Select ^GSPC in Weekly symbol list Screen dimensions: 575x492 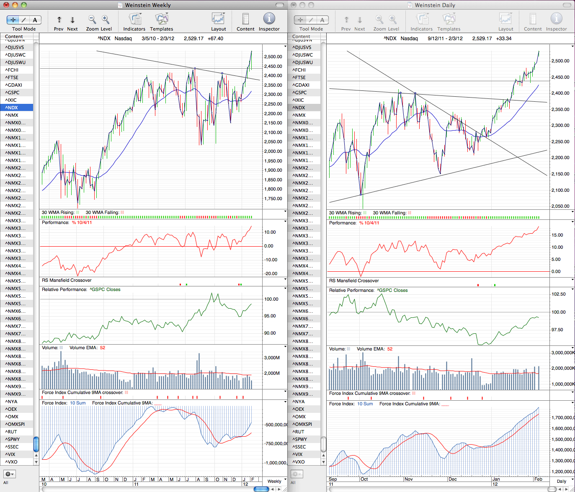coord(17,93)
